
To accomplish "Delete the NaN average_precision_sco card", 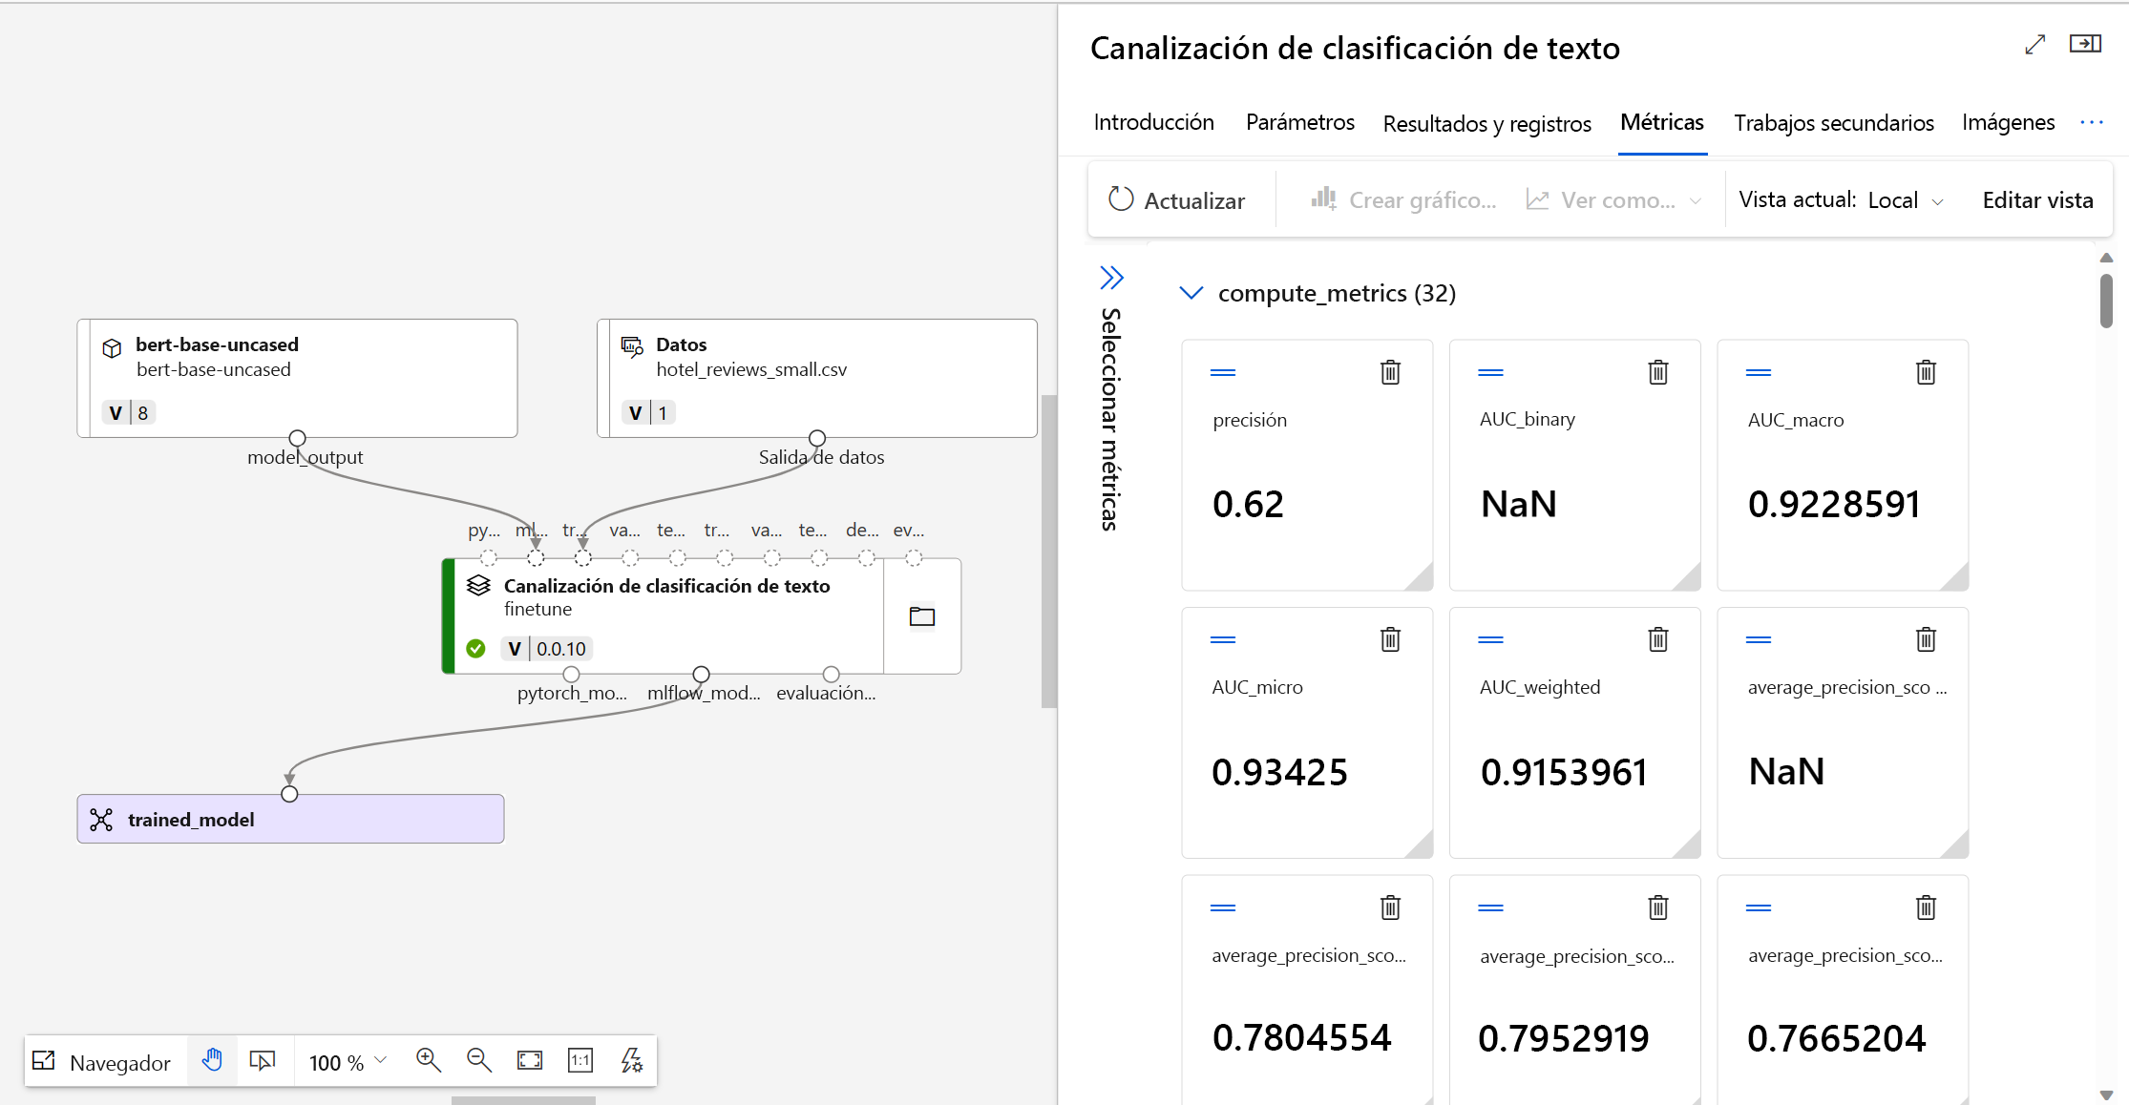I will pos(1926,639).
